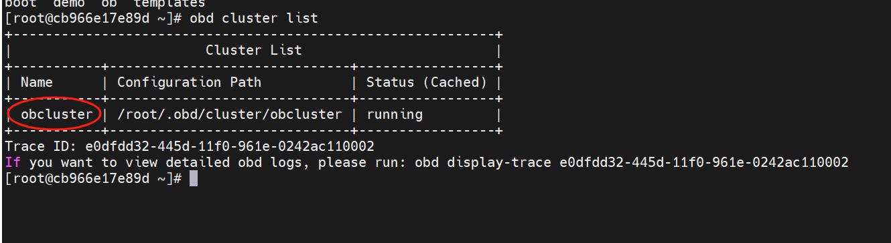Click the first root@cb966e17e89d prompt
Viewport: 891px width, 243px height.
88,18
